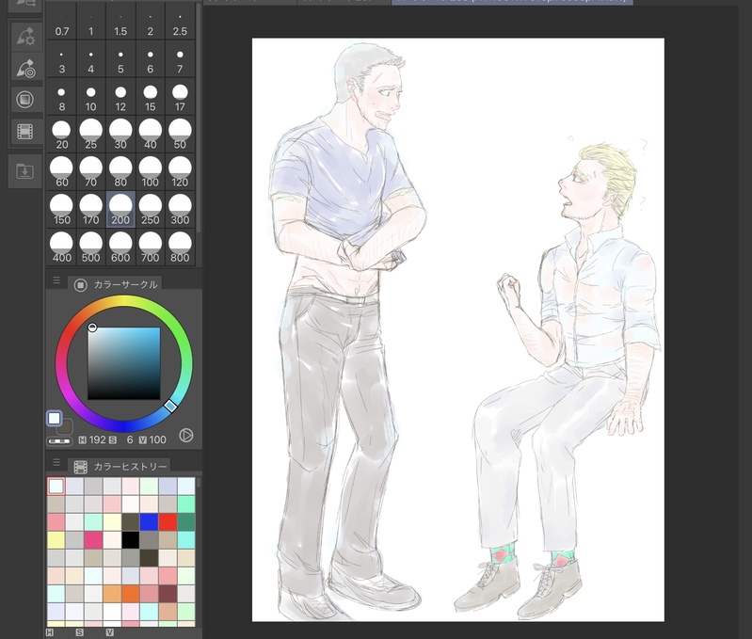752x639 pixels.
Task: Open the material download folder icon
Action: 24,171
